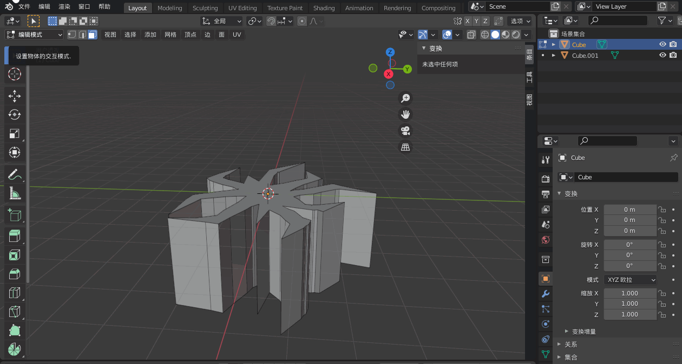This screenshot has width=682, height=364.
Task: Toggle proportional editing button
Action: (x=302, y=21)
